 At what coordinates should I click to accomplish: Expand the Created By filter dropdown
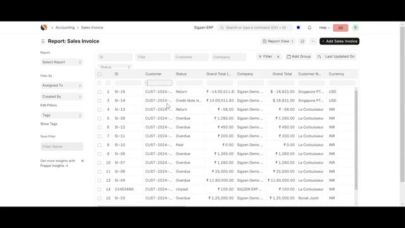[x=62, y=96]
